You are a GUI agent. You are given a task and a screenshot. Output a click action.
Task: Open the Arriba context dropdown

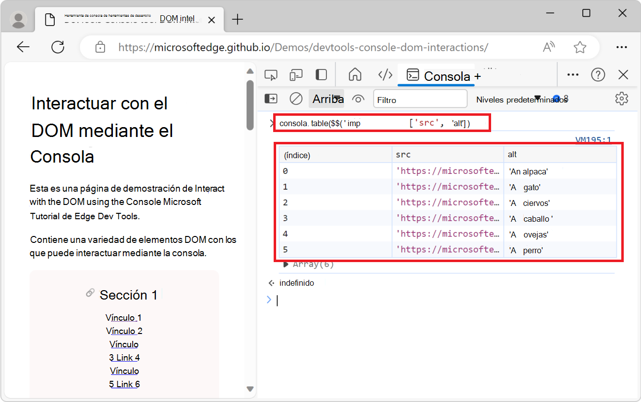[x=326, y=99]
